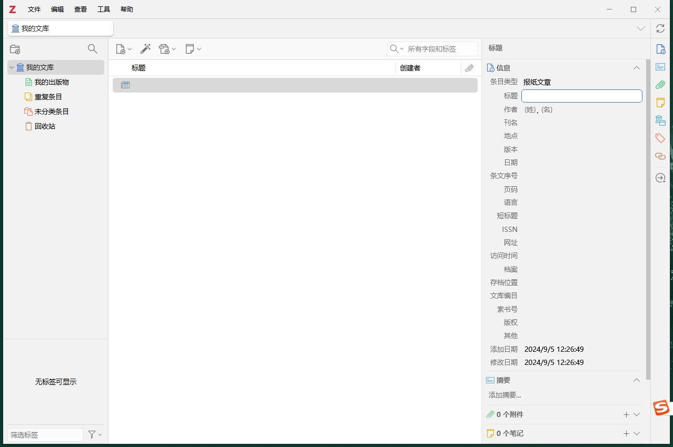
Task: Click the 标题 input field in info pane
Action: click(582, 96)
